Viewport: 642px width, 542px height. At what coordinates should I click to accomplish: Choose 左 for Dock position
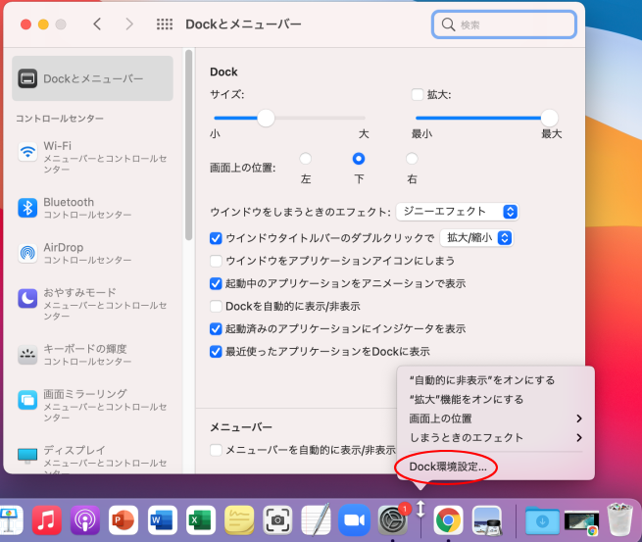pos(306,159)
